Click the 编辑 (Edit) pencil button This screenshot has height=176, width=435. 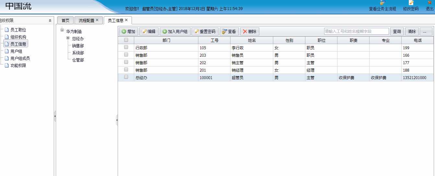pyautogui.click(x=149, y=31)
